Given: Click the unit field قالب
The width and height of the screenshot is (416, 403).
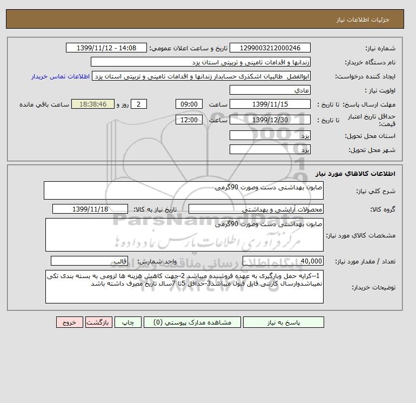Looking at the screenshot, I should pos(89,261).
